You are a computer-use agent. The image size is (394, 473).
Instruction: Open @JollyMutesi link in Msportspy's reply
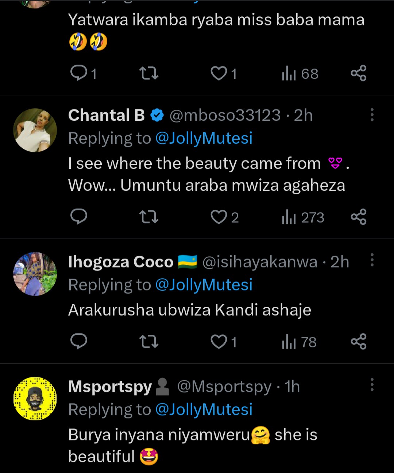click(x=204, y=410)
